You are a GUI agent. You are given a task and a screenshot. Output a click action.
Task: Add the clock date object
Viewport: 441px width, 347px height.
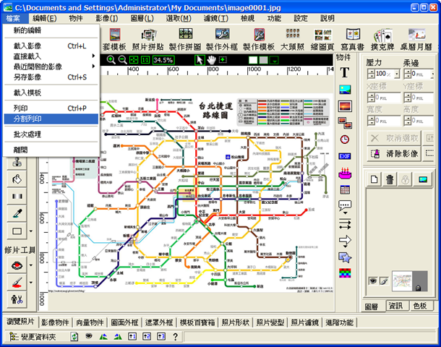click(345, 140)
